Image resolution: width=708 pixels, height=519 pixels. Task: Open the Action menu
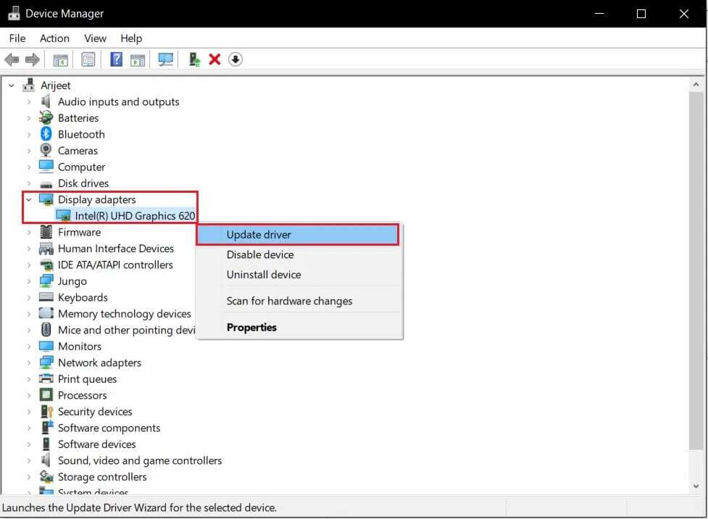(54, 38)
